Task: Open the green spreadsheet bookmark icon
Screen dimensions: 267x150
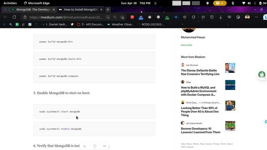Action: pyautogui.click(x=17, y=25)
